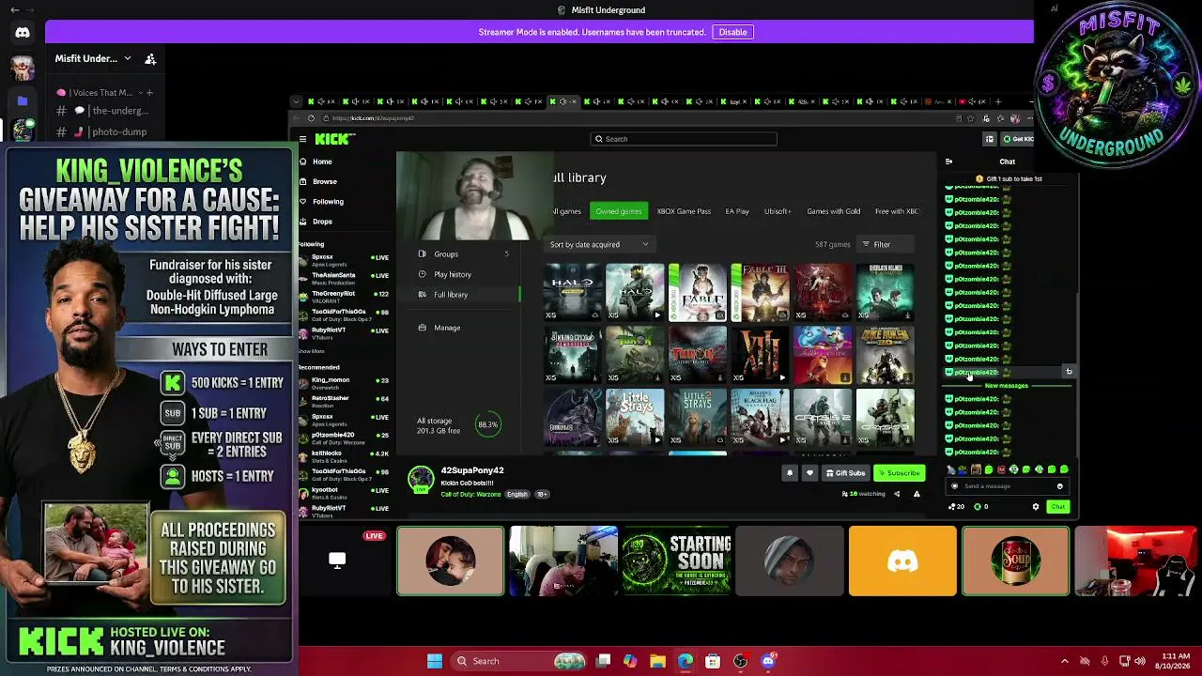The height and width of the screenshot is (676, 1202).
Task: Click the 88.3% storage usage ring
Action: (x=487, y=424)
